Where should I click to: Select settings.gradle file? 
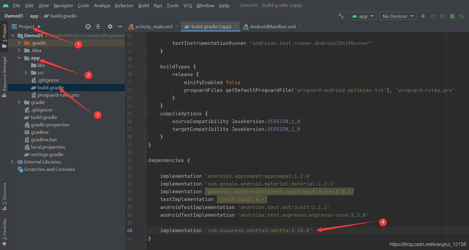44,154
